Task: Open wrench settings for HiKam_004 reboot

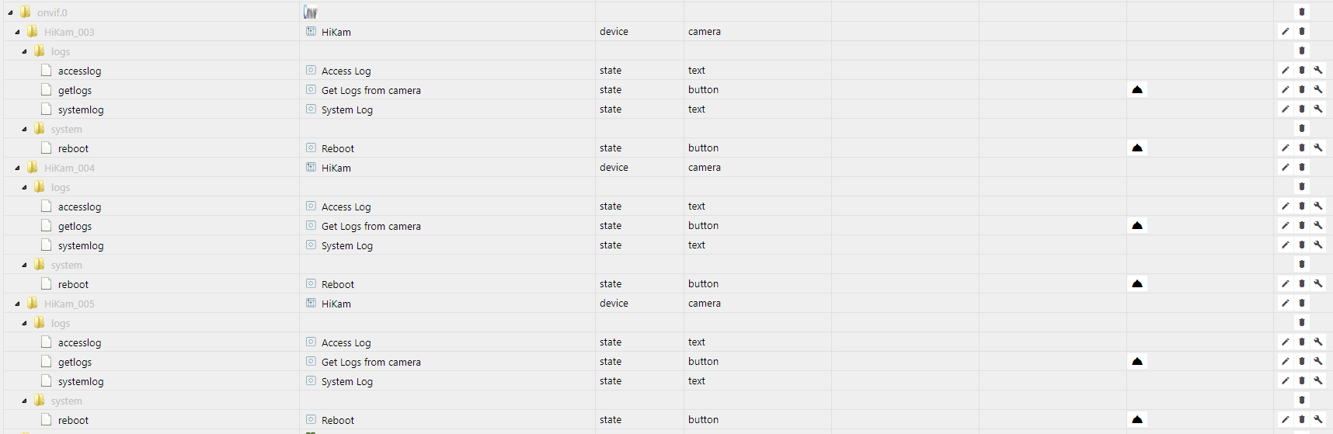Action: (x=1318, y=283)
